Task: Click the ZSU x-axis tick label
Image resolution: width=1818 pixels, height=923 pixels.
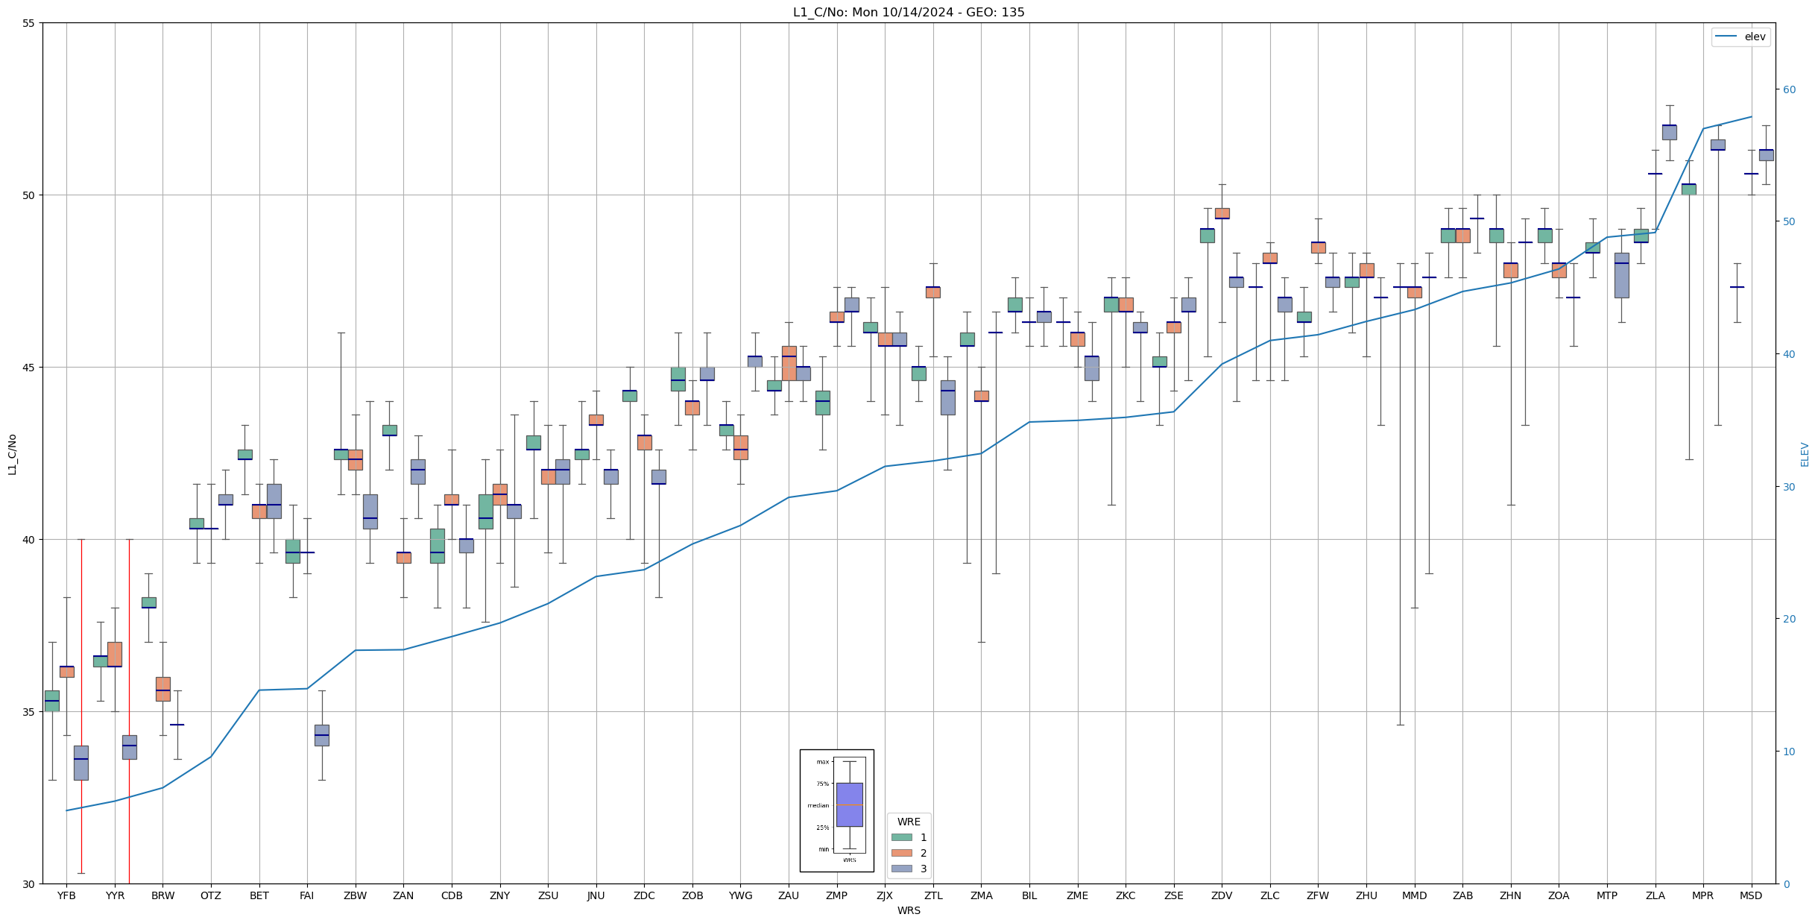Action: [548, 895]
